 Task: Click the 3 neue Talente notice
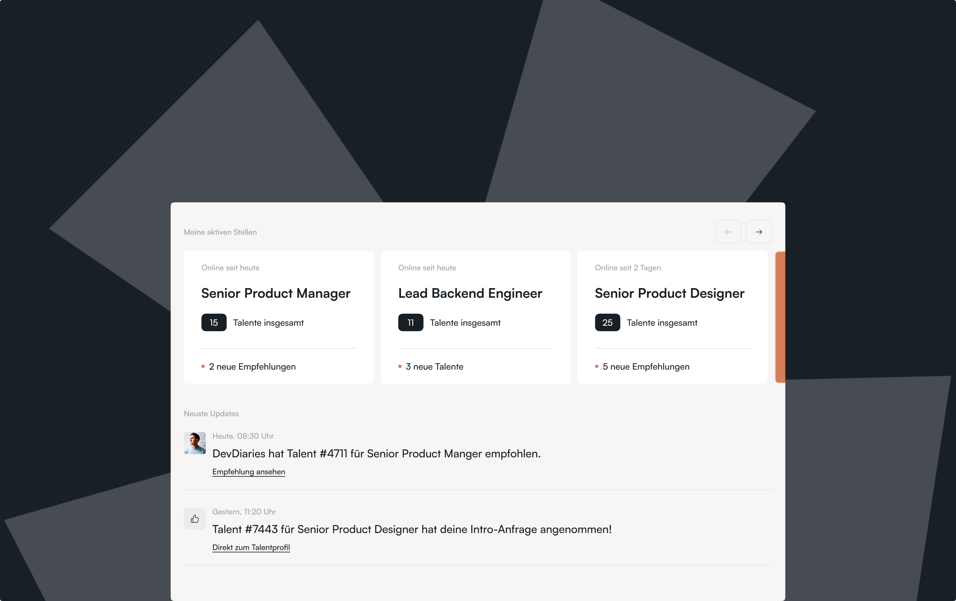(434, 367)
